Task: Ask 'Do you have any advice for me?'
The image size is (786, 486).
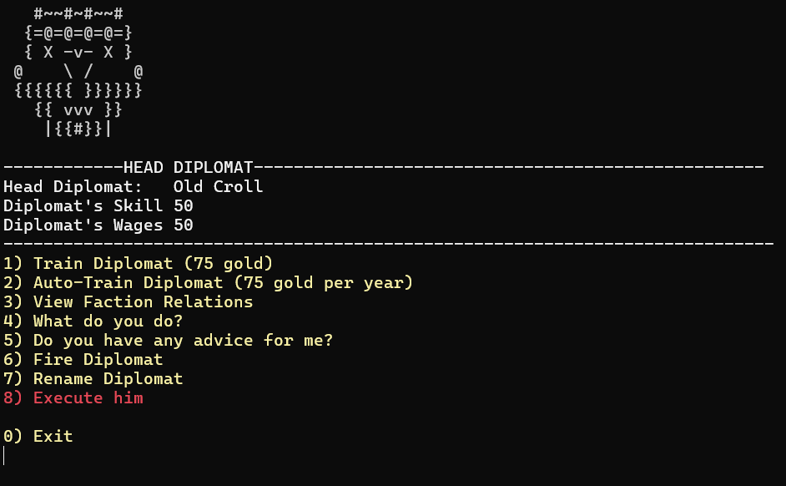Action: click(x=168, y=340)
